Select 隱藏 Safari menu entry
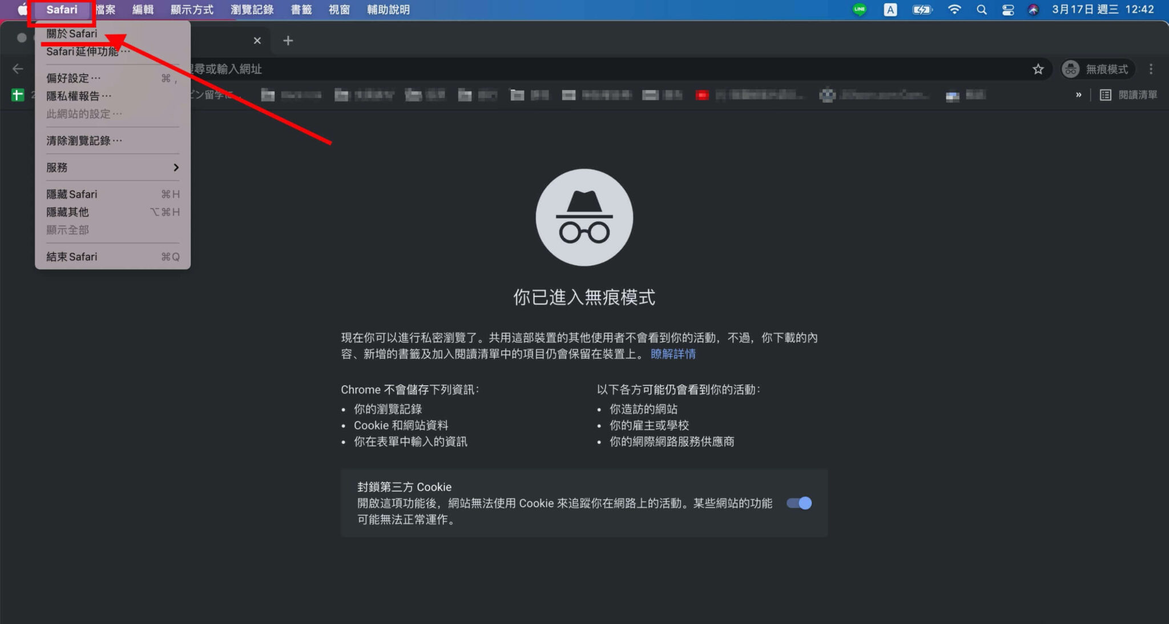This screenshot has height=624, width=1169. tap(112, 194)
